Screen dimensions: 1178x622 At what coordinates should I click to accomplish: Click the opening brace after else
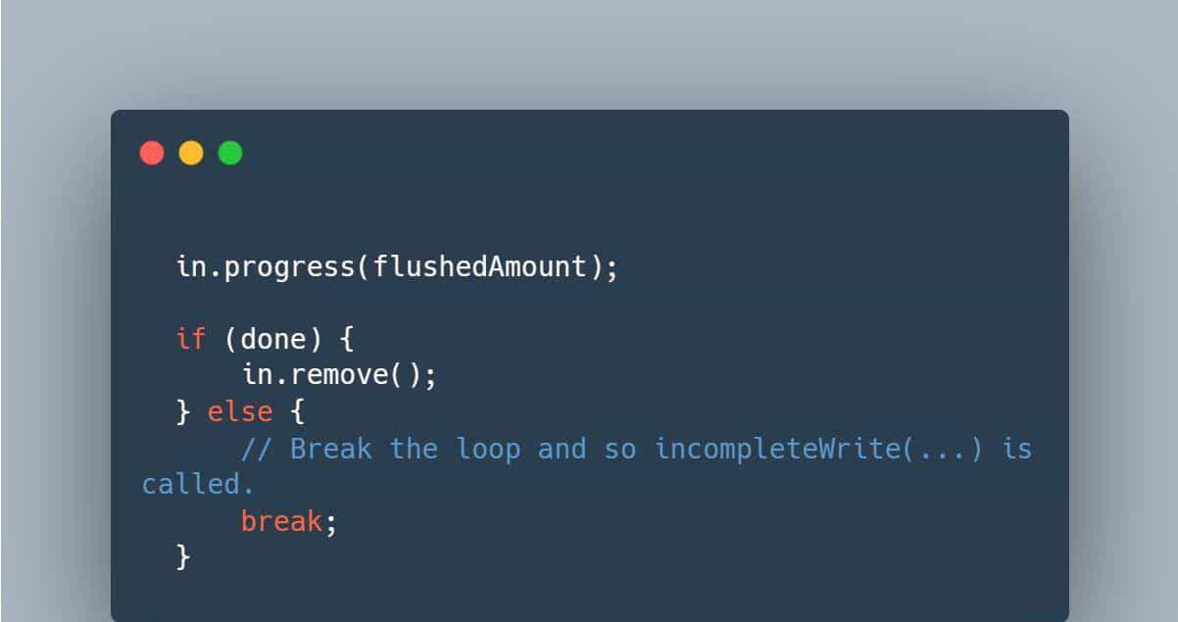pos(298,411)
